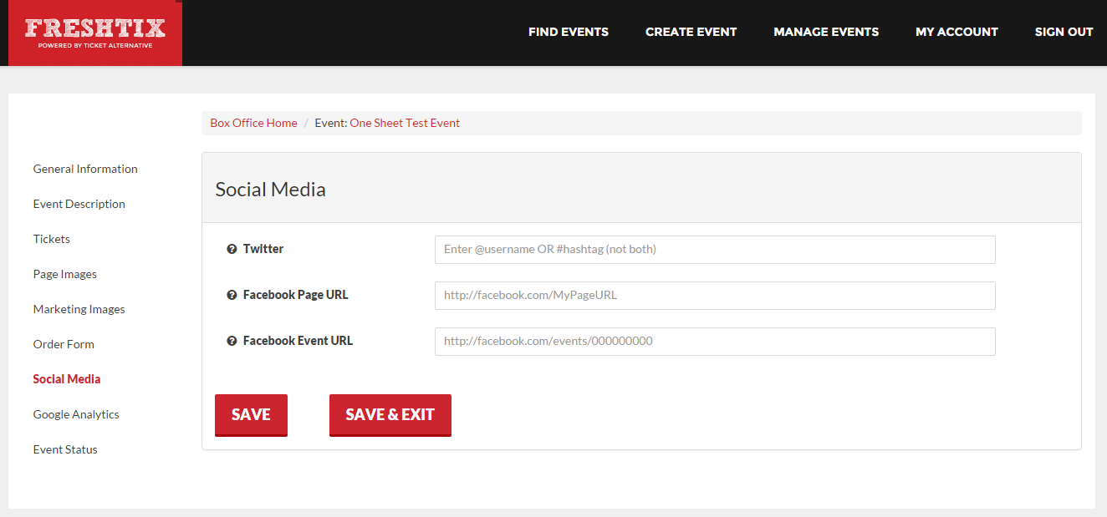1107x517 pixels.
Task: Click the Social Media panel heading
Action: click(270, 190)
